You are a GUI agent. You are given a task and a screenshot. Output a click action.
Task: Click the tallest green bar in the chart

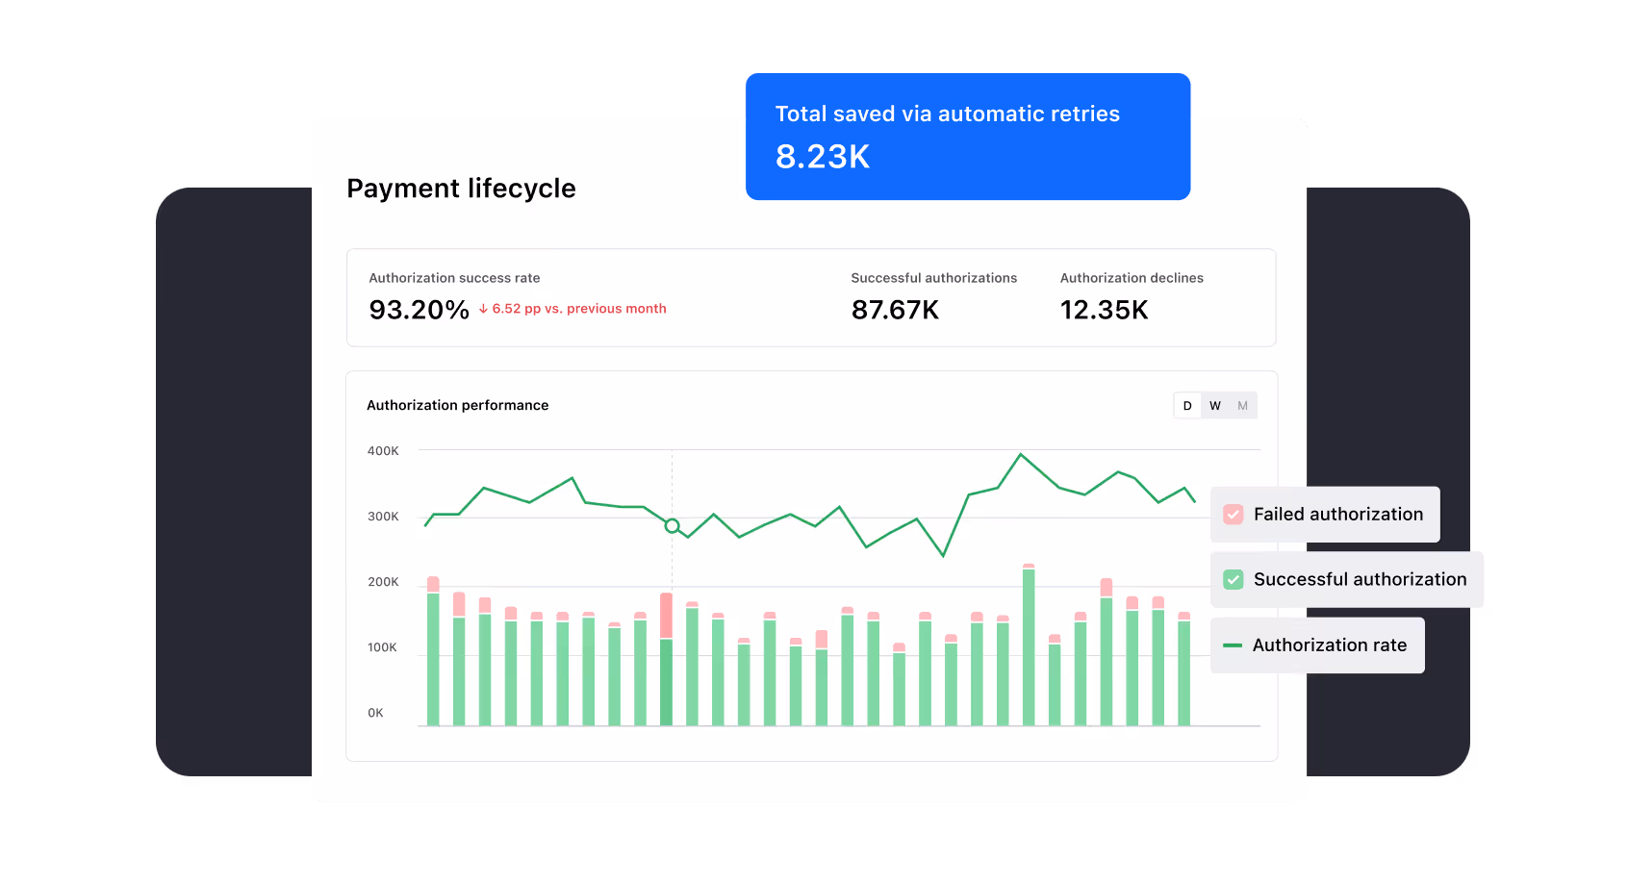tap(1029, 645)
